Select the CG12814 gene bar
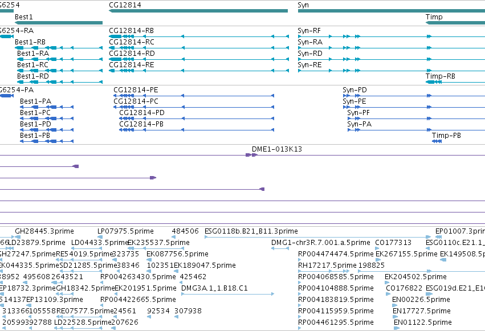 click(x=198, y=11)
